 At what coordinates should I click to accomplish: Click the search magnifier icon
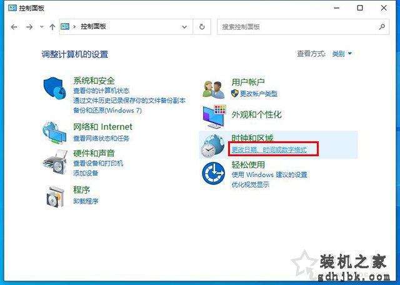point(382,26)
